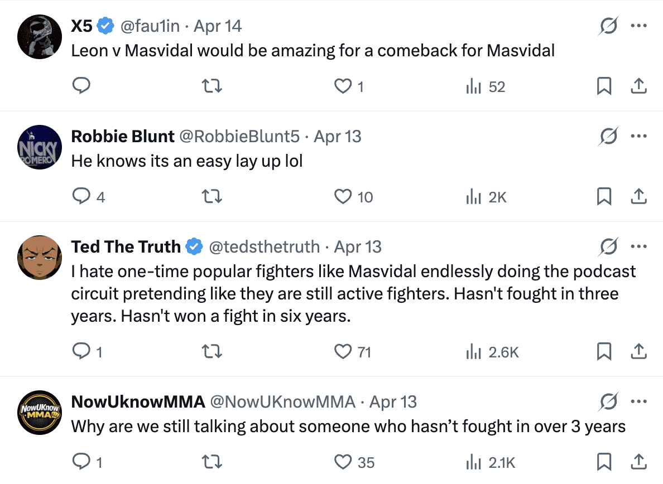
Task: Toggle bookmark on NowUknowMMA tweet
Action: tap(604, 462)
